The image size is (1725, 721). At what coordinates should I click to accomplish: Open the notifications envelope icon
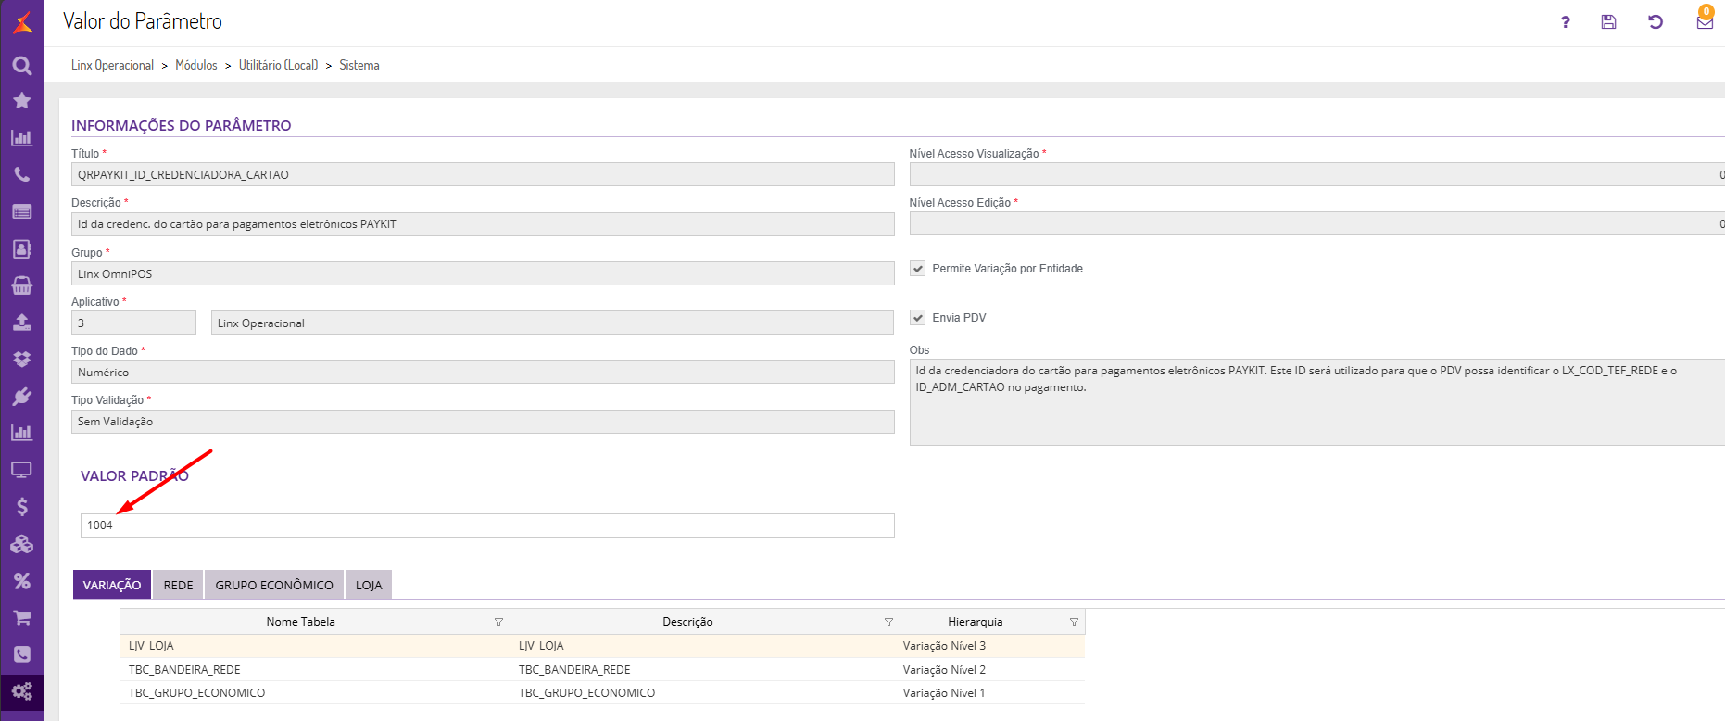point(1705,21)
